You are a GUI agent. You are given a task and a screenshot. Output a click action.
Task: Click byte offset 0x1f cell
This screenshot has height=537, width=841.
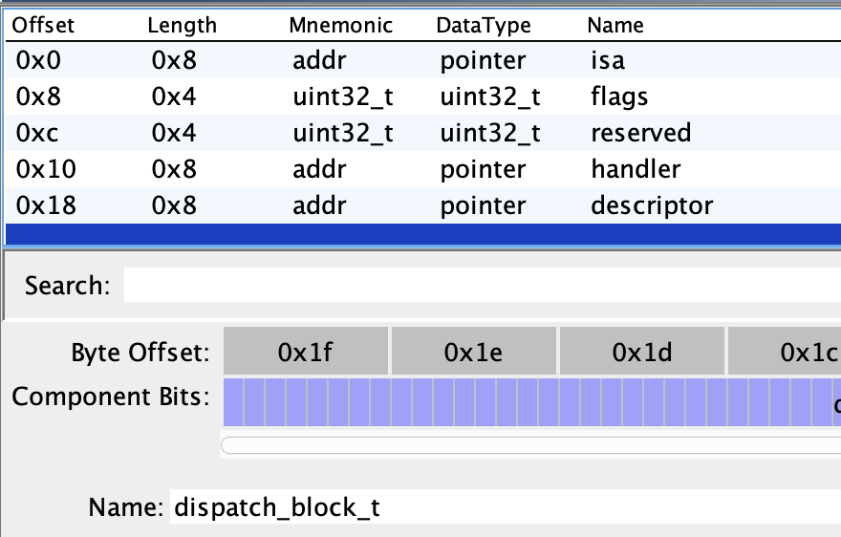tap(306, 353)
